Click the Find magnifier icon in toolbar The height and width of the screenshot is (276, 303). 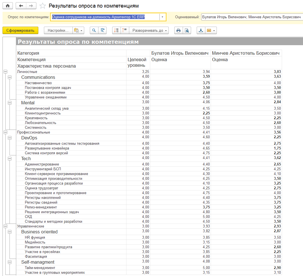coord(94,30)
